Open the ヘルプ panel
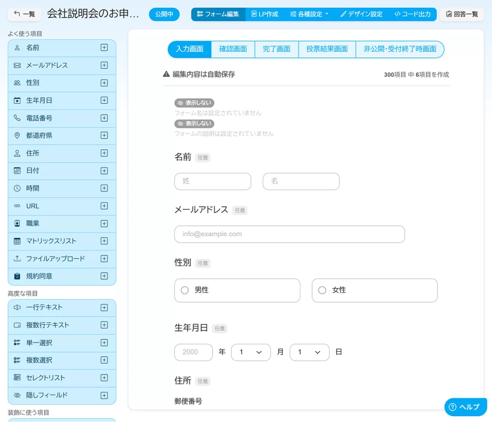492x422 pixels. coord(465,407)
